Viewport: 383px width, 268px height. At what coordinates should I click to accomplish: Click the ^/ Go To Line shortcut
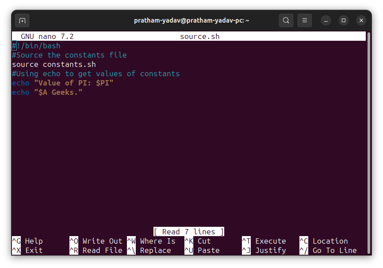tap(328, 250)
